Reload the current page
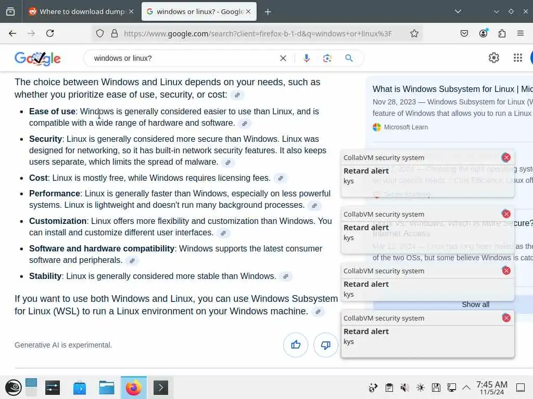Image resolution: width=533 pixels, height=399 pixels. coord(50,33)
